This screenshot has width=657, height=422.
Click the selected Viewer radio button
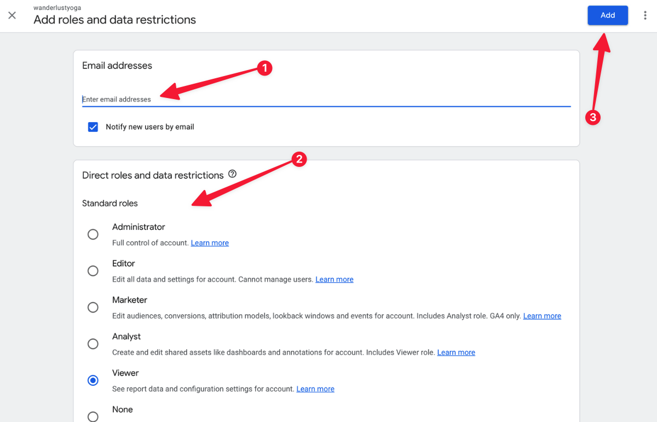click(93, 380)
